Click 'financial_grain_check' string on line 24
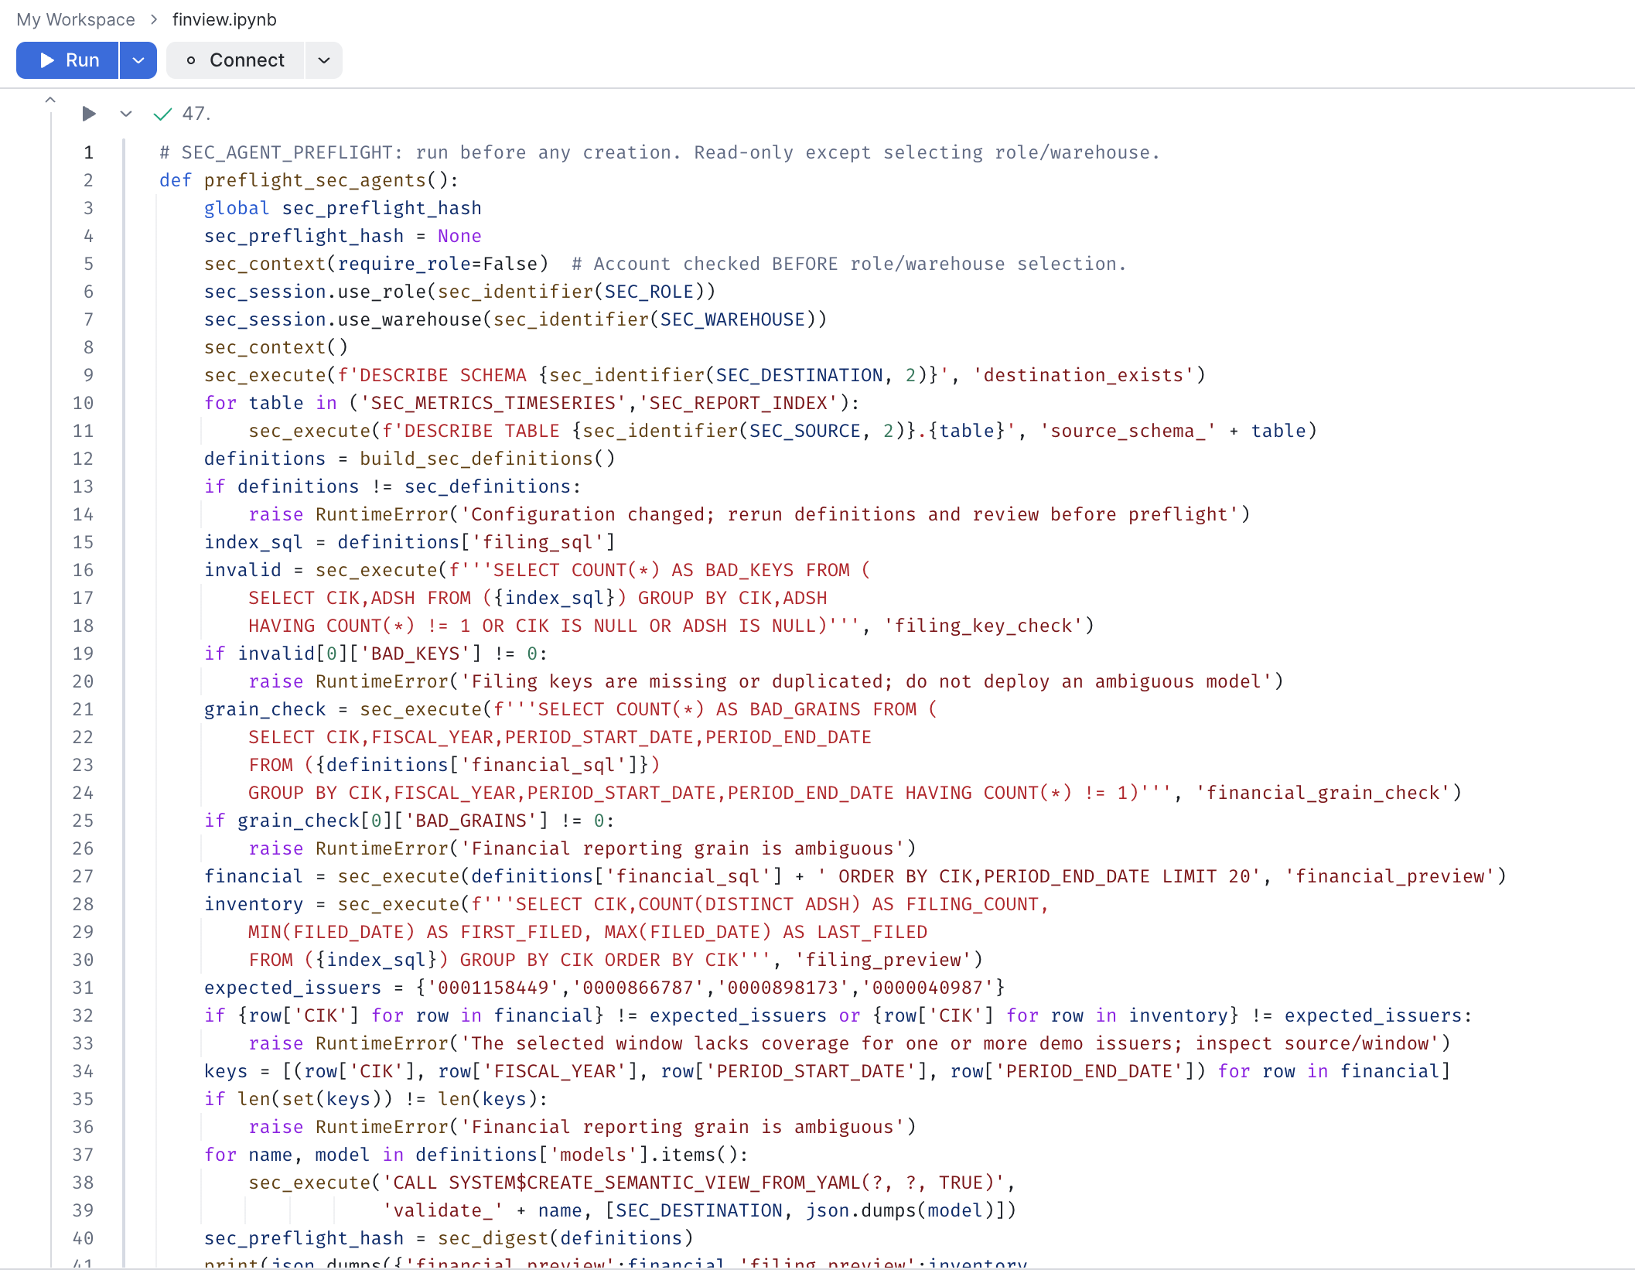Image resolution: width=1635 pixels, height=1273 pixels. click(1323, 793)
